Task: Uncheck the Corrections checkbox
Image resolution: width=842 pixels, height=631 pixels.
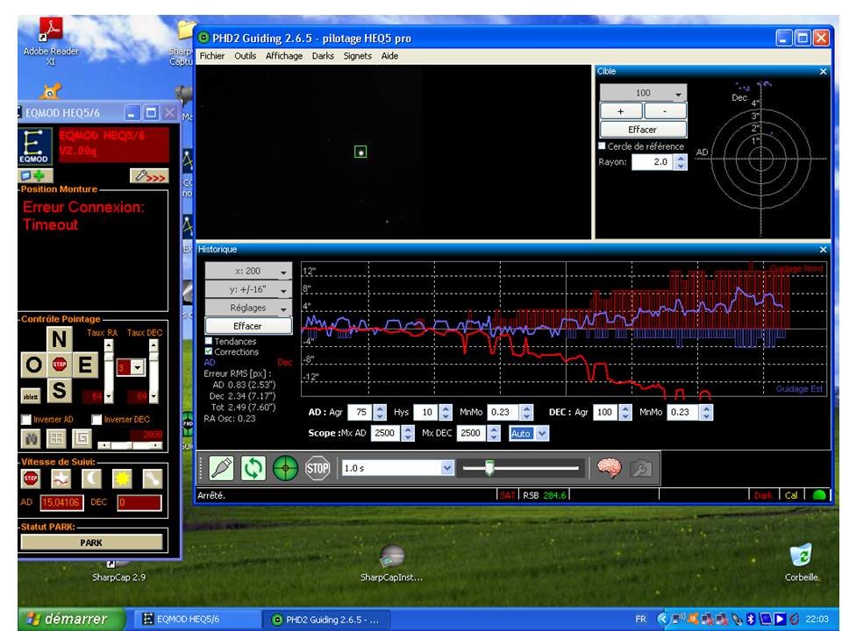Action: 209,351
